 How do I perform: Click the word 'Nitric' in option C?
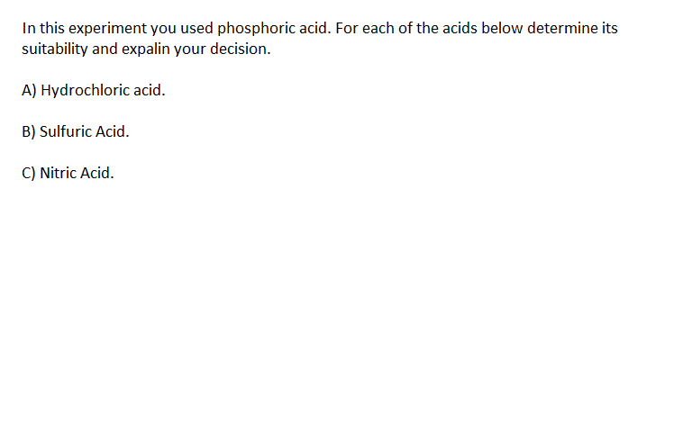click(x=58, y=173)
